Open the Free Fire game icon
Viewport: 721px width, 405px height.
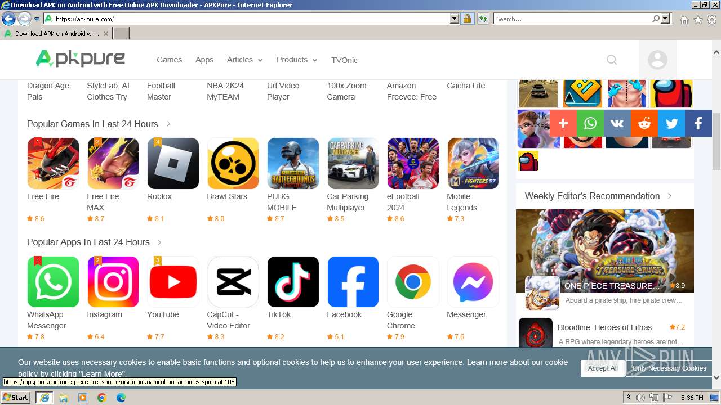coord(53,163)
